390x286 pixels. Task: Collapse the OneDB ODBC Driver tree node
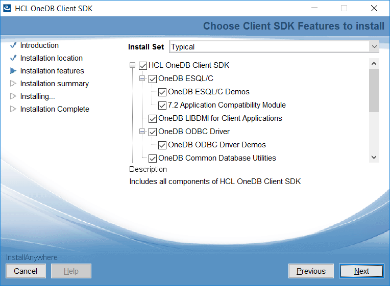[x=142, y=132]
